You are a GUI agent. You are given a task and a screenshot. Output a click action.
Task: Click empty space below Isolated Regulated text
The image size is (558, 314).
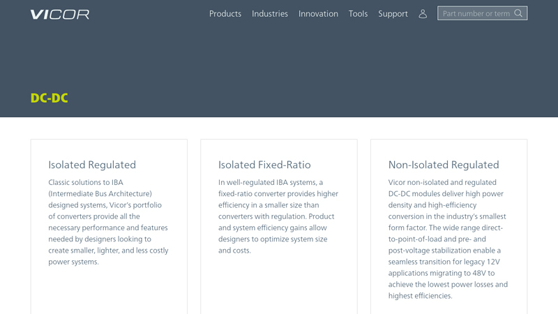(x=108, y=290)
